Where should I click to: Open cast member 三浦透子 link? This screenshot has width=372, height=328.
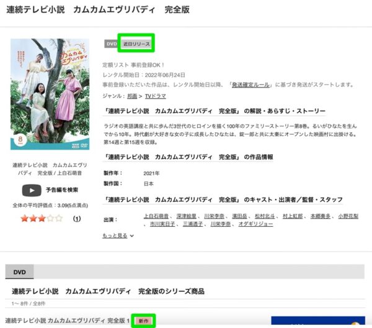pyautogui.click(x=193, y=224)
